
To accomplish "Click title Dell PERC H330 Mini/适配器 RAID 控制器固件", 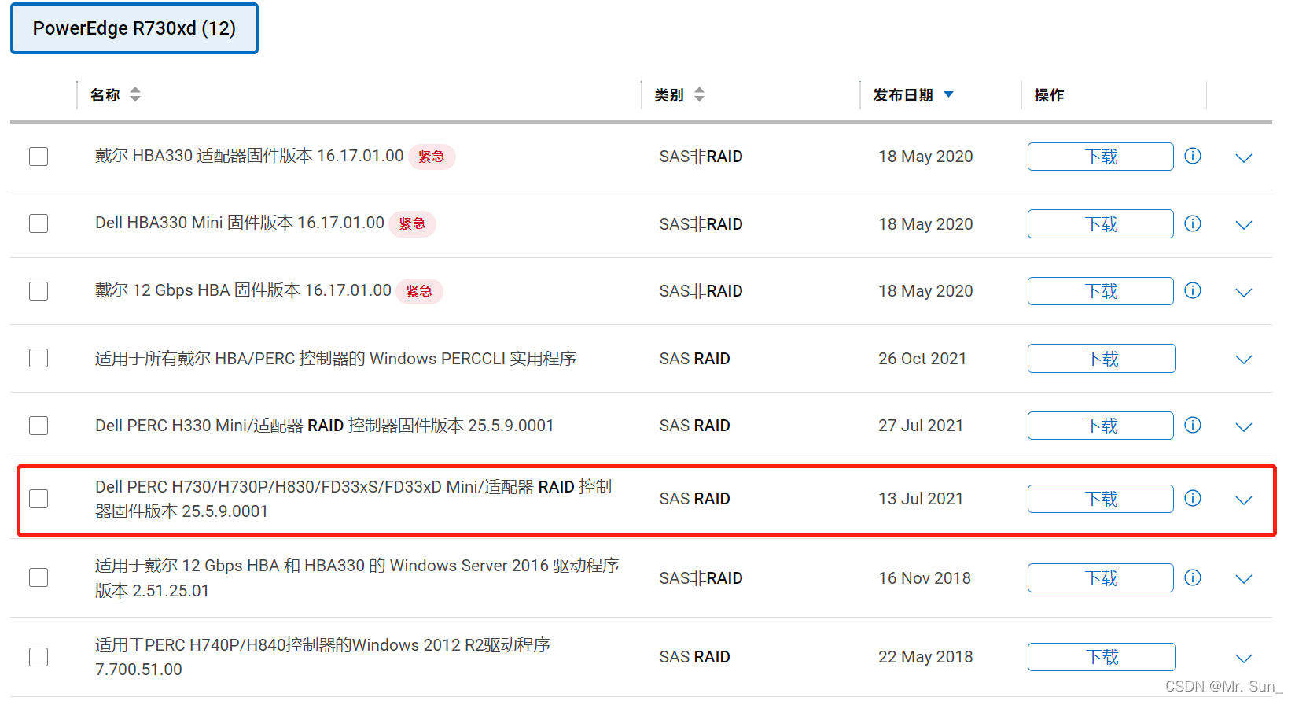I will (x=325, y=426).
